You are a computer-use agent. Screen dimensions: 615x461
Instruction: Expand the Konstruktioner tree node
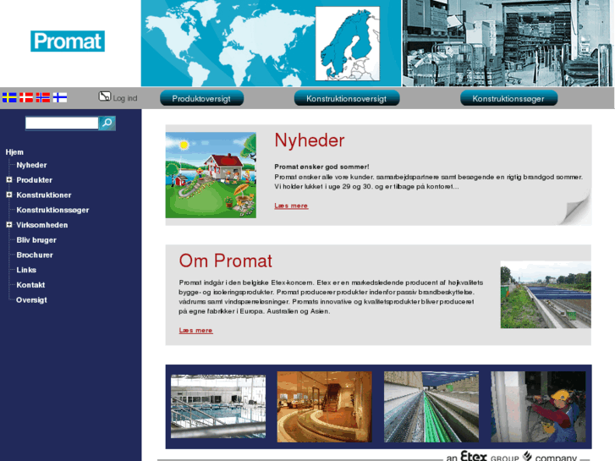(9, 195)
